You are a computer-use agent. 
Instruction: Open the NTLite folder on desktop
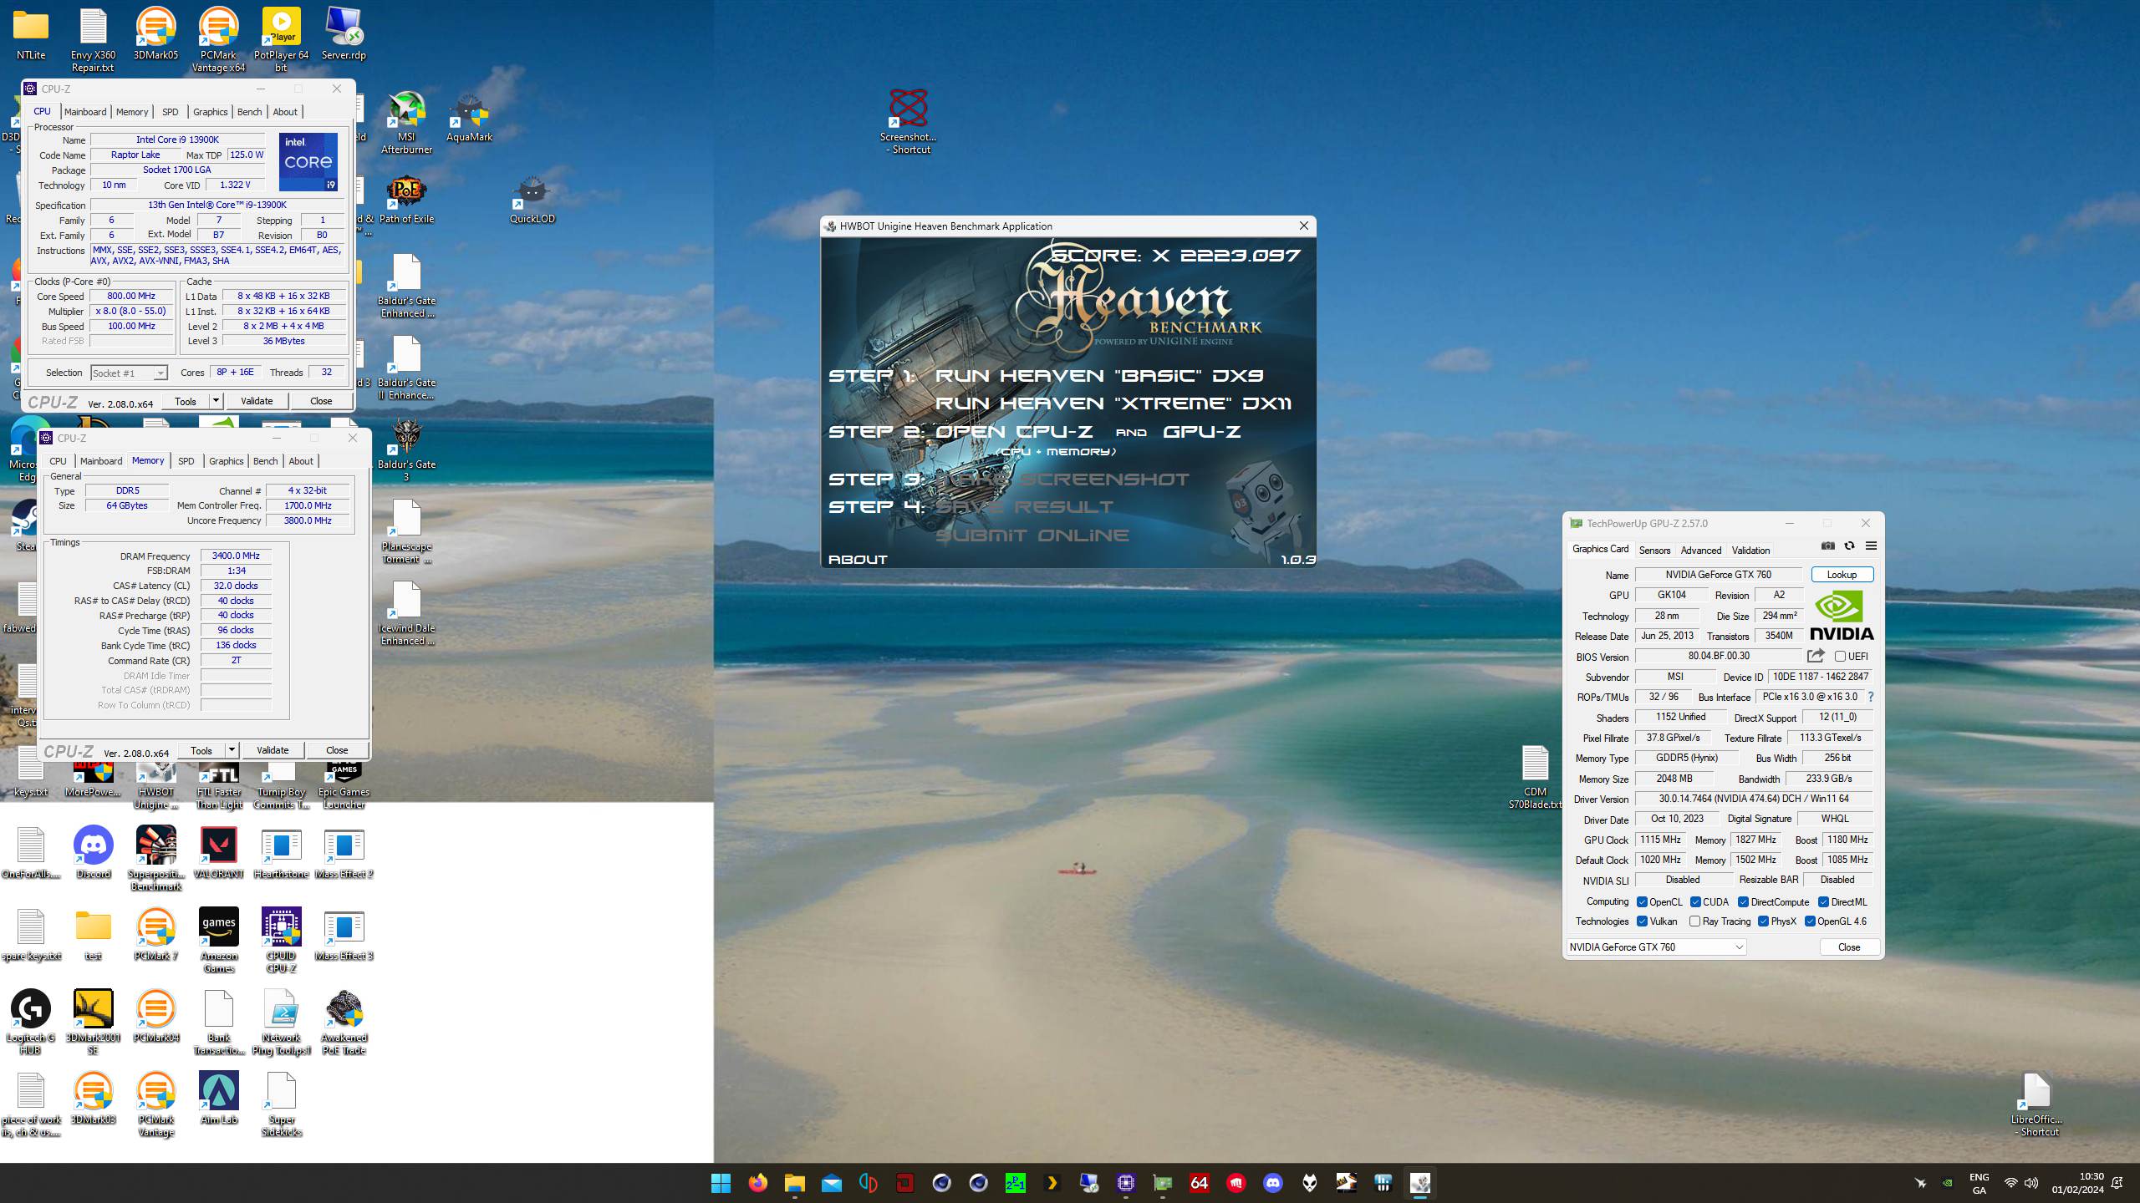coord(31,33)
